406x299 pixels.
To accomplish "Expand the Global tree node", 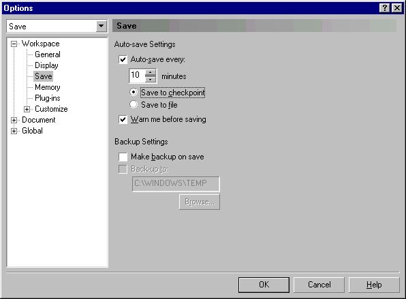I will (x=14, y=131).
